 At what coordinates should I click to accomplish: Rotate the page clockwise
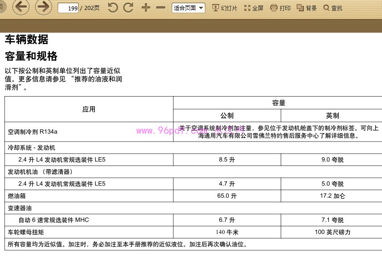click(129, 8)
